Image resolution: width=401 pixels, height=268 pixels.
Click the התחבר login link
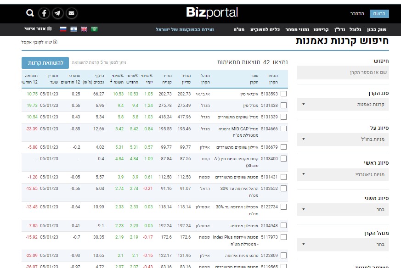click(x=357, y=14)
